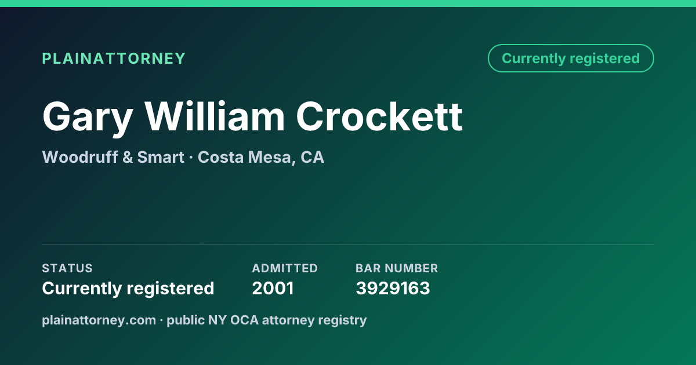Select bar number 3929163
The image size is (696, 365).
(393, 289)
